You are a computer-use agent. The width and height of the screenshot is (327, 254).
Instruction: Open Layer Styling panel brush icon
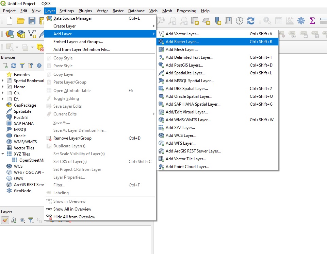pyautogui.click(x=5, y=220)
